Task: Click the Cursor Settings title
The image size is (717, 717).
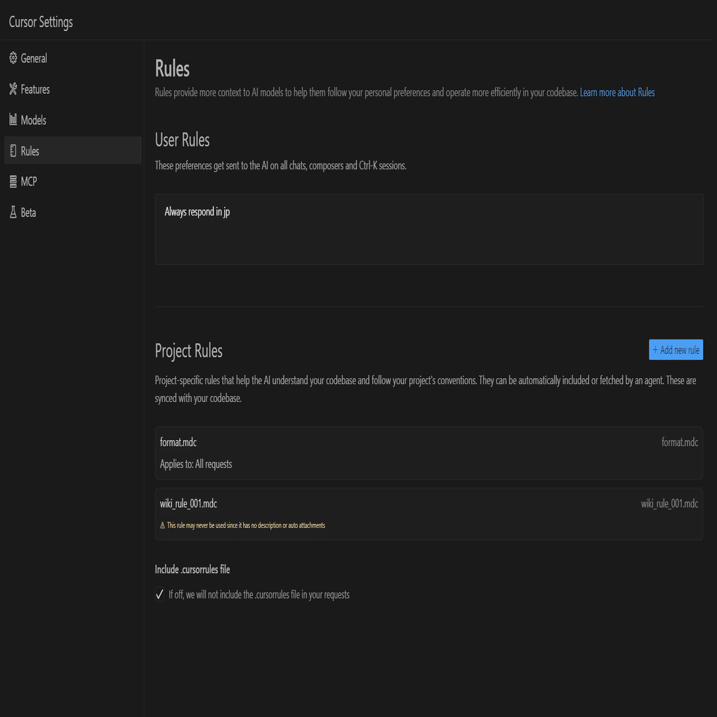Action: 41,22
